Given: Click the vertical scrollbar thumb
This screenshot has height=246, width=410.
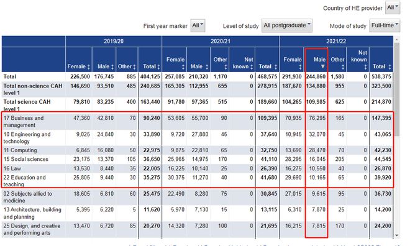Looking at the screenshot, I should click(x=397, y=89).
